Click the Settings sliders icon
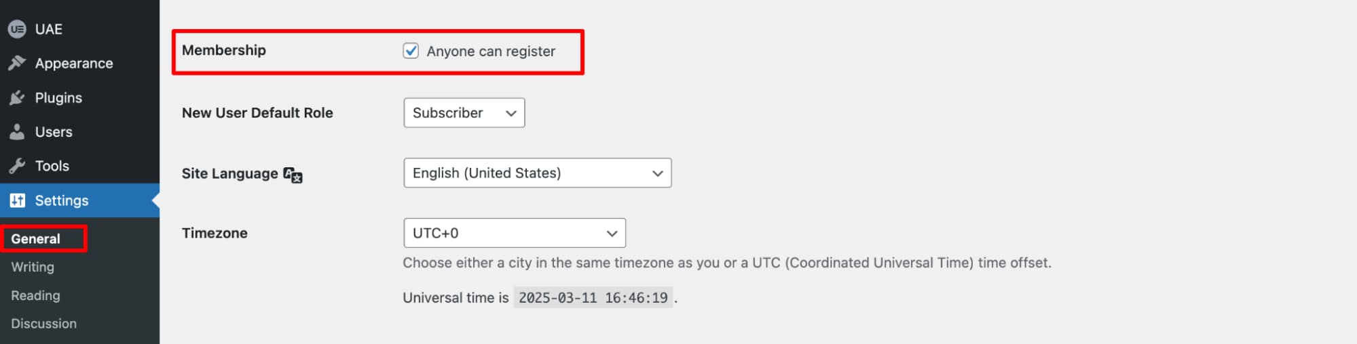This screenshot has height=344, width=1357. tap(18, 200)
